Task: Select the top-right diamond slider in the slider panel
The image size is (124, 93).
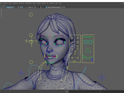Action: (78, 38)
